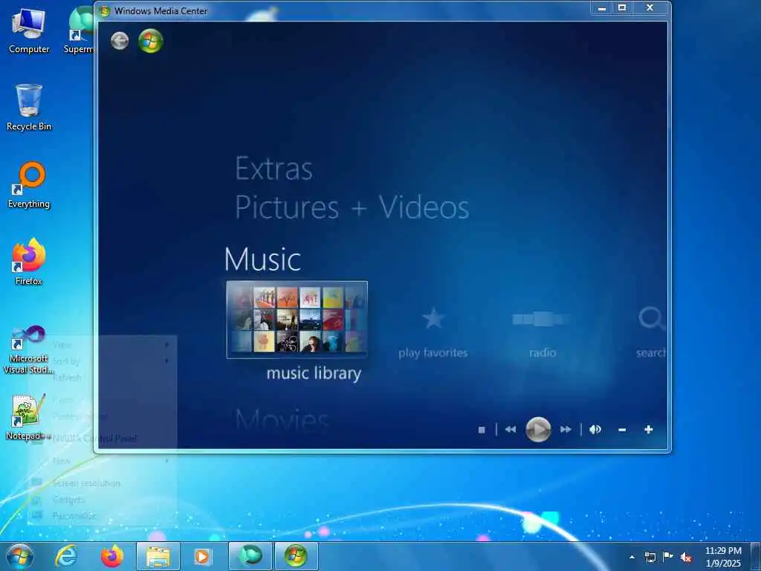This screenshot has height=571, width=761.
Task: Select Microsoft Visual Studio desktop shortcut
Action: (29, 349)
